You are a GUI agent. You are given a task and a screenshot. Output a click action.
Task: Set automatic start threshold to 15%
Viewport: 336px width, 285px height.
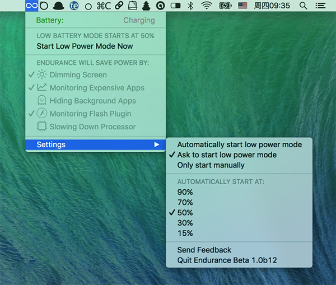tap(185, 233)
